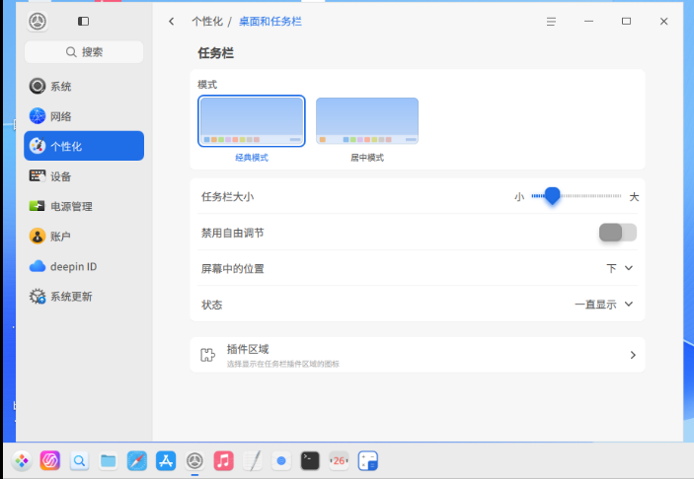Open the text editor from dock
The width and height of the screenshot is (694, 479).
pyautogui.click(x=253, y=461)
